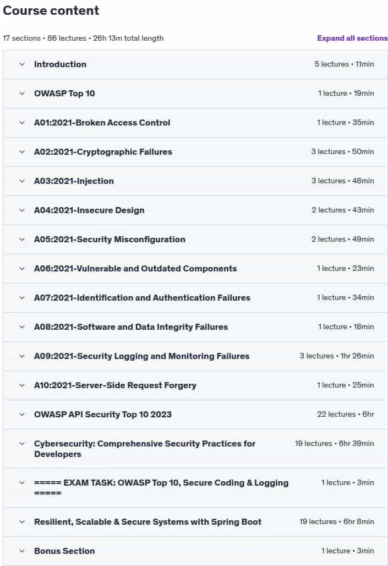Image resolution: width=388 pixels, height=566 pixels.
Task: Expand the EXAM TASK section chevron
Action: [22, 483]
